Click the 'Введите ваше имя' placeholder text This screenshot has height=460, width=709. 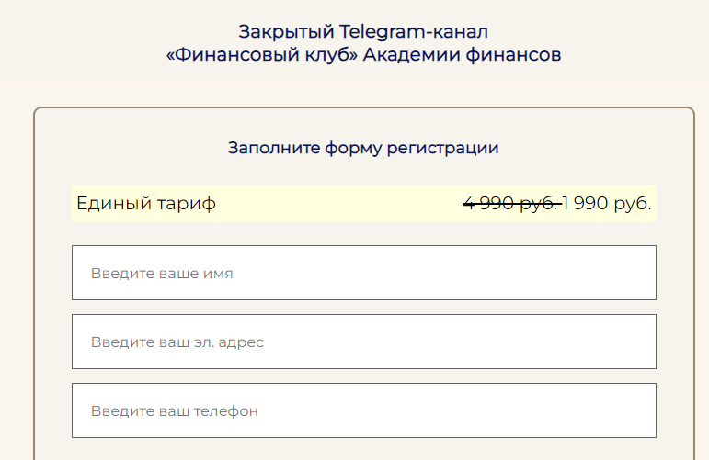click(x=162, y=274)
